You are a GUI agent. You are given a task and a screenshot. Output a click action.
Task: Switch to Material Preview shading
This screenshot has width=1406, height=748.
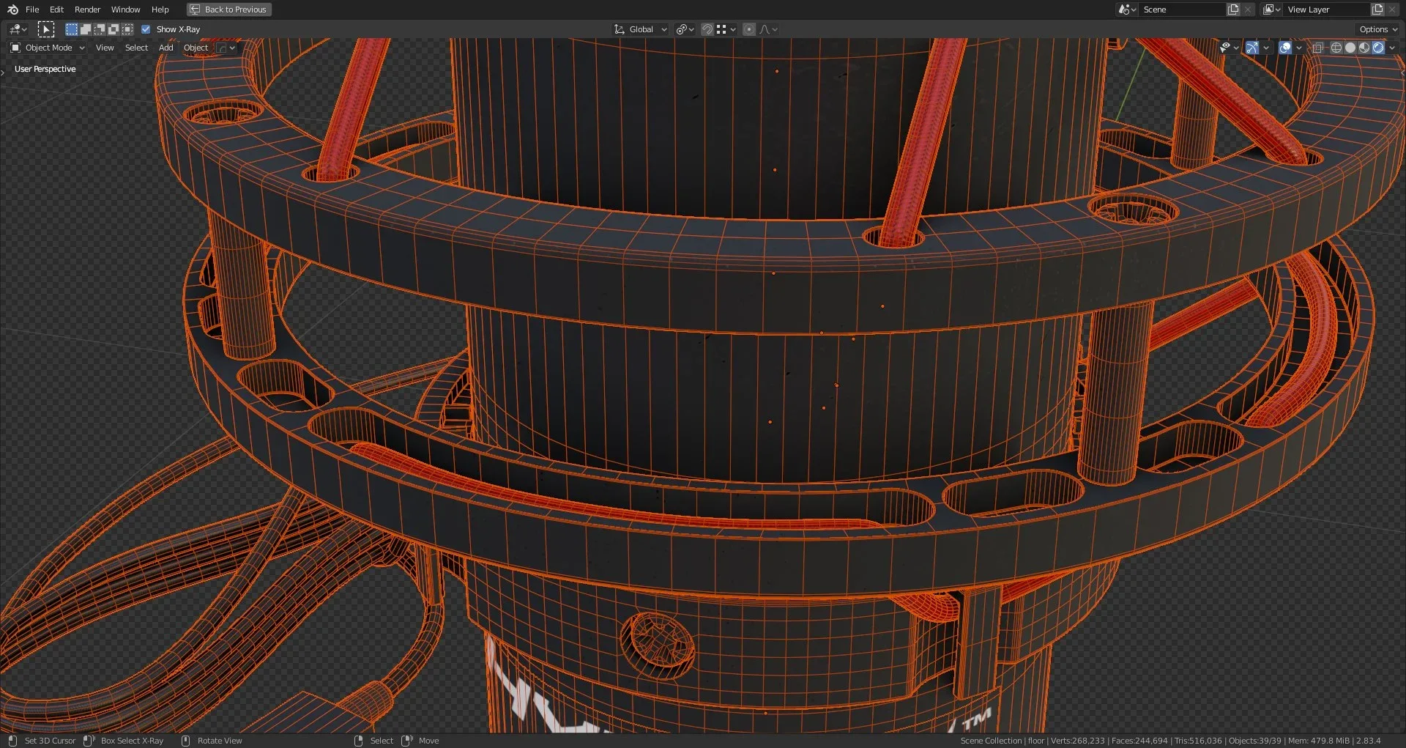1364,48
